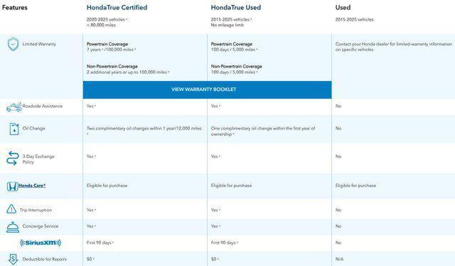
Task: Select the HondaTrue Certified column heading
Action: point(117,8)
